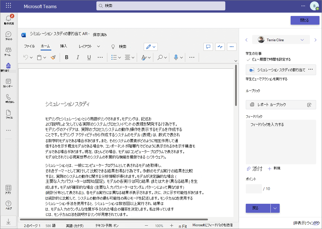322x229 pixels.
Task: Open the ファイル menu tab
Action: (x=29, y=46)
